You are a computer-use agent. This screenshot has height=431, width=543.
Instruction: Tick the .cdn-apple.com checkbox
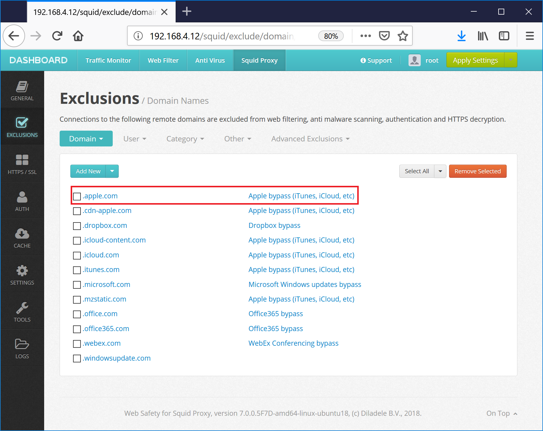[x=77, y=211]
